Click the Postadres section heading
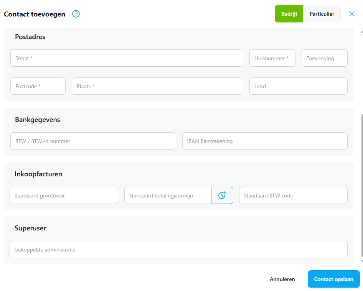The width and height of the screenshot is (363, 291). click(30, 37)
